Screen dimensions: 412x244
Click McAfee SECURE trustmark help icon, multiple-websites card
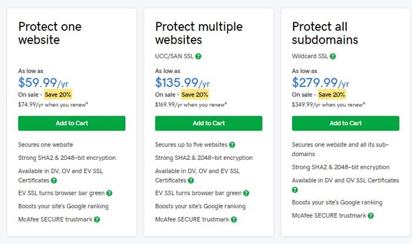pos(234,219)
